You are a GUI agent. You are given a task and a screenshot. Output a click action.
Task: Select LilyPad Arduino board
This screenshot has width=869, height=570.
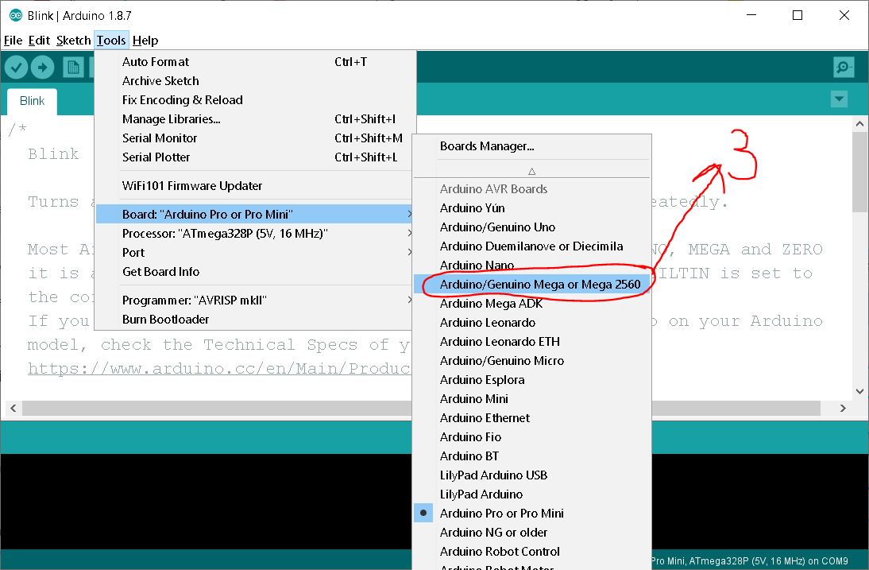(532, 494)
